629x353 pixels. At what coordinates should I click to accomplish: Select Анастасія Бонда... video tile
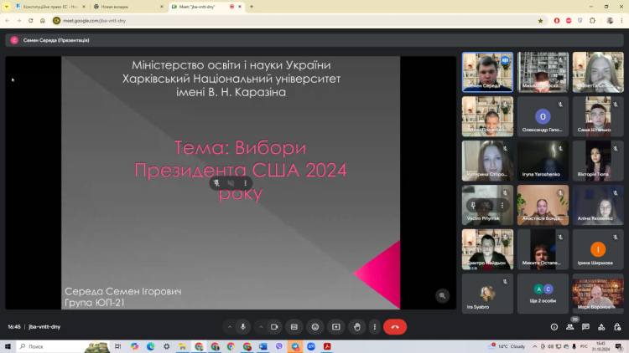tap(543, 205)
